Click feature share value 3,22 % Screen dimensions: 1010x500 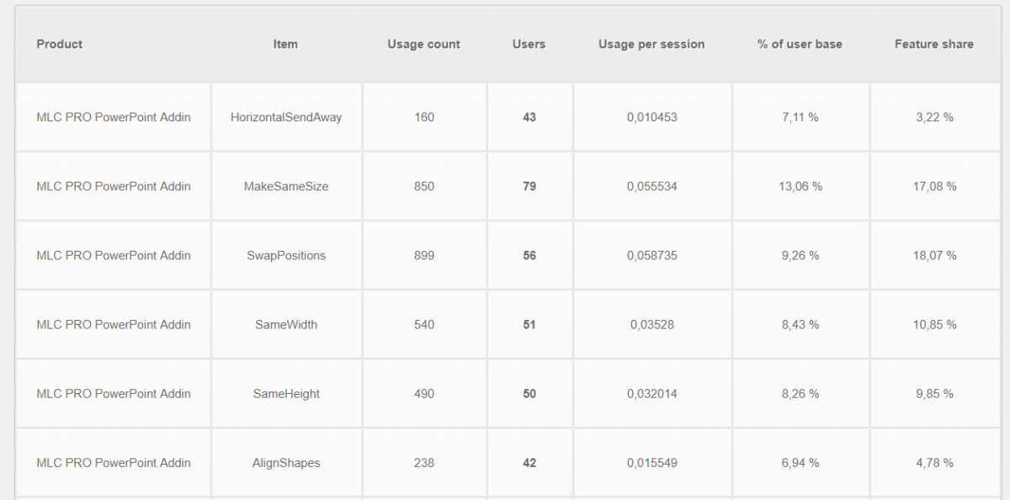point(934,117)
